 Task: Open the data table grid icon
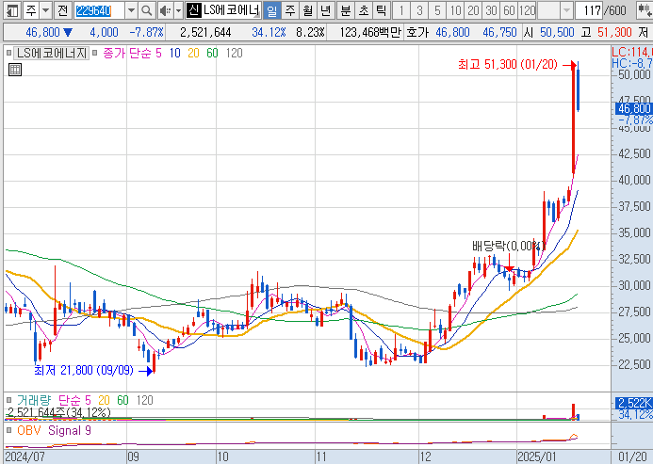click(x=15, y=70)
